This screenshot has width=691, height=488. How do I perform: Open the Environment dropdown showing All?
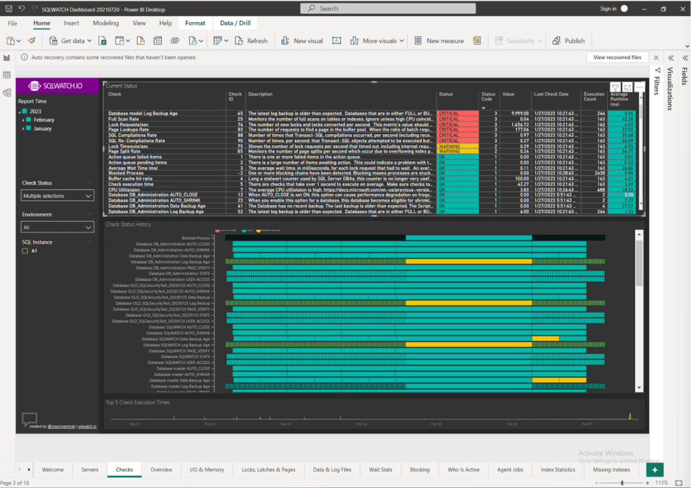(57, 228)
